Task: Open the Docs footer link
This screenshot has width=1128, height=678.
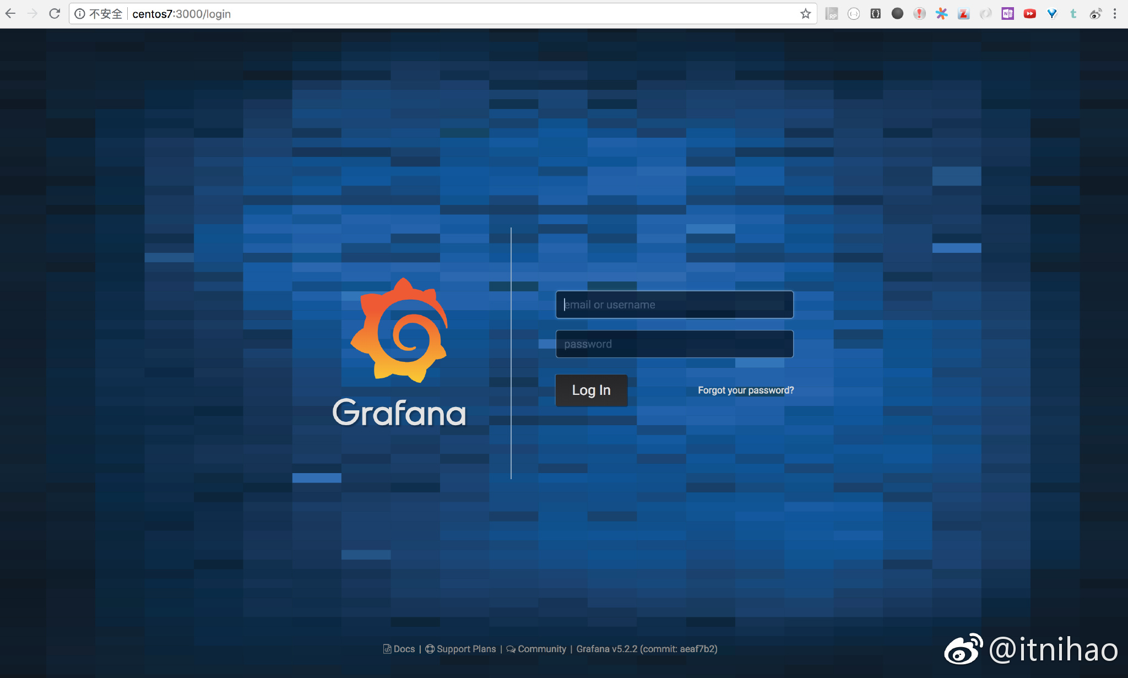Action: [399, 649]
